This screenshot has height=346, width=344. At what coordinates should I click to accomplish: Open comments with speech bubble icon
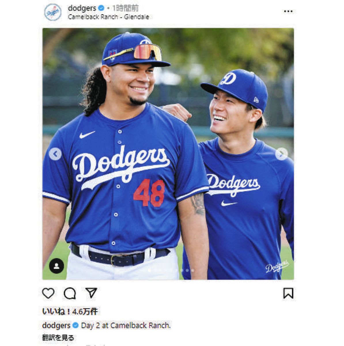[x=70, y=294]
